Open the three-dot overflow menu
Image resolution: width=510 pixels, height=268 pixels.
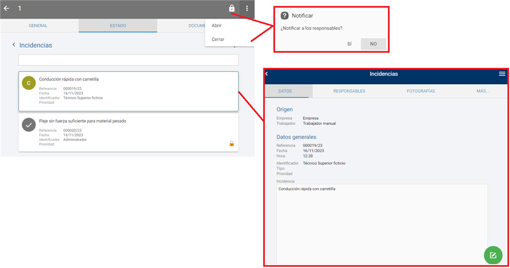247,8
